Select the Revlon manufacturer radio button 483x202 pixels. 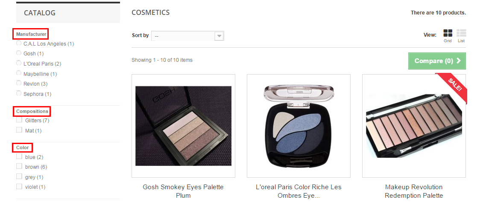pos(19,84)
